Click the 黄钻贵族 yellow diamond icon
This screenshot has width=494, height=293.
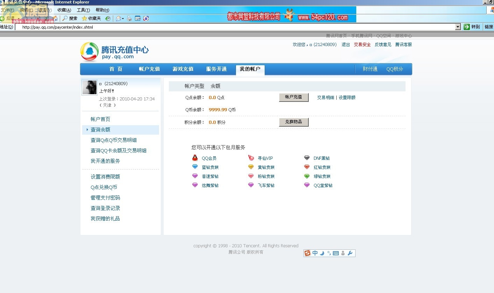251,167
